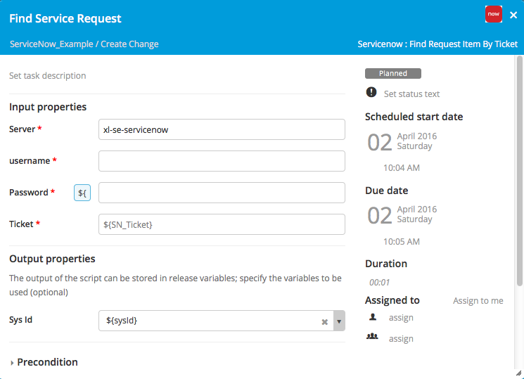Click the vertical scrollbar of the dialog
Screen dimensions: 524x379
[519, 171]
